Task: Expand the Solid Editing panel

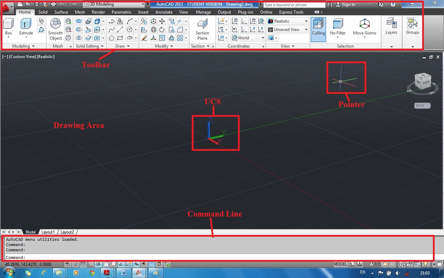Action: [89, 46]
